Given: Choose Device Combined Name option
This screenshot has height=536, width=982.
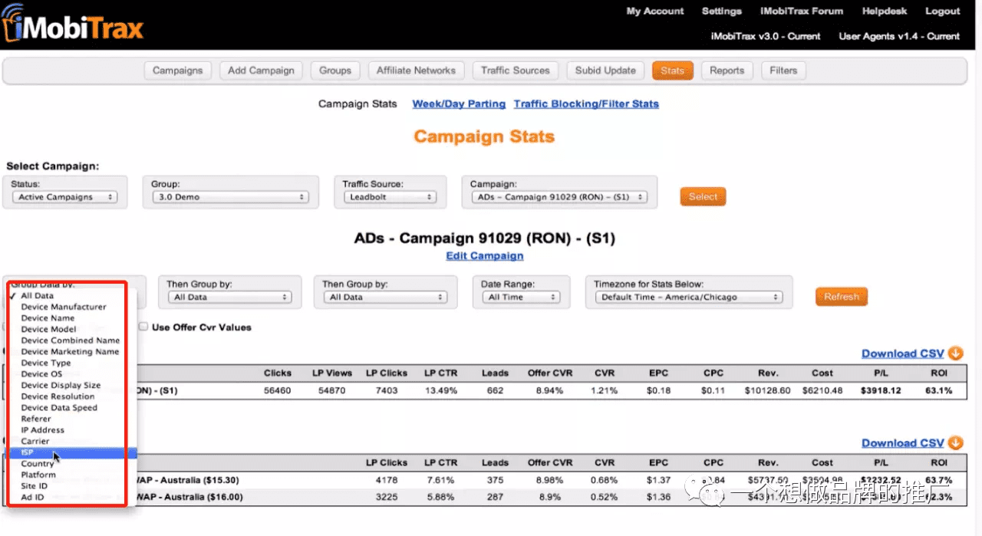Looking at the screenshot, I should pyautogui.click(x=72, y=340).
